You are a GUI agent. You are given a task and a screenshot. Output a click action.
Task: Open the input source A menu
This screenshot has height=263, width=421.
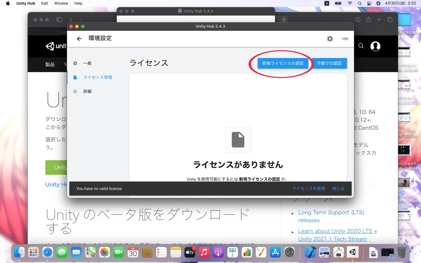click(327, 3)
